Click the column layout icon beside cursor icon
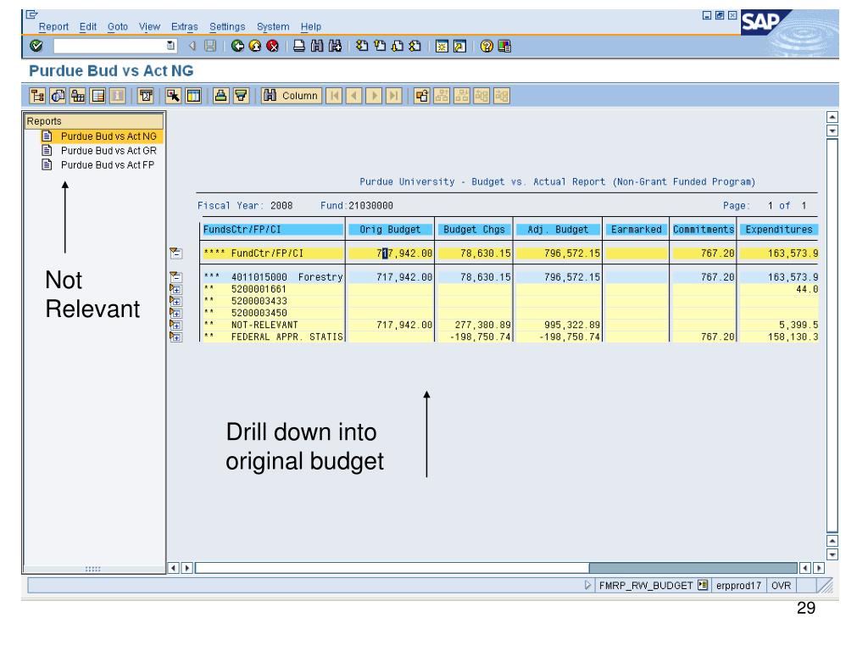 (193, 96)
